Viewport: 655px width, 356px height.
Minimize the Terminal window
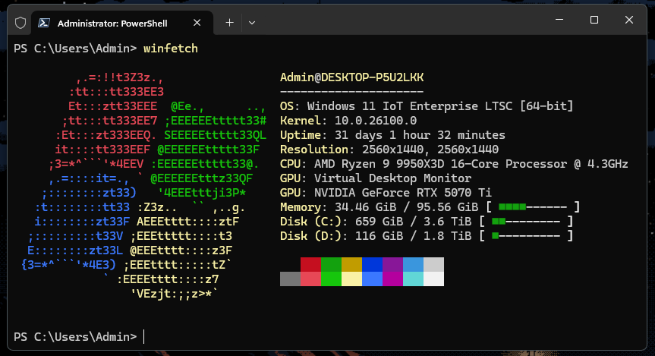(x=559, y=20)
